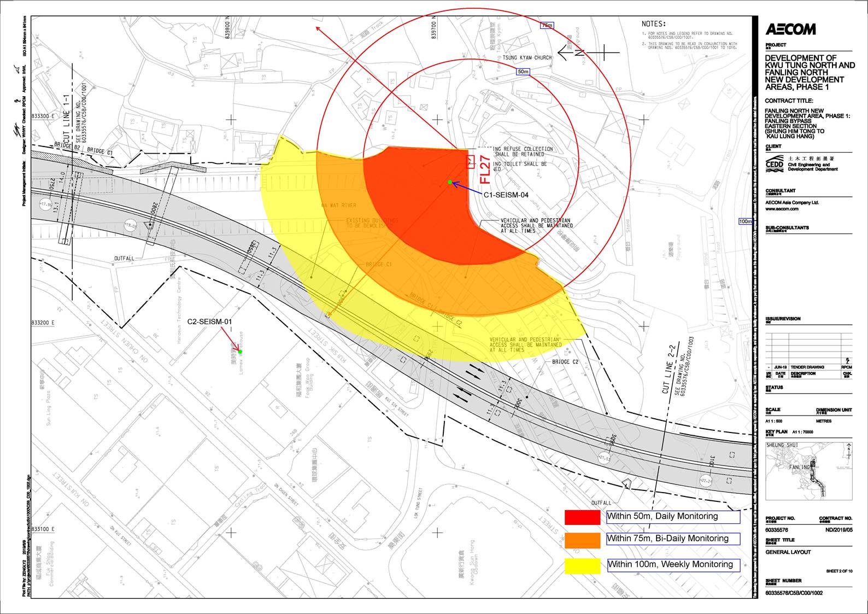This screenshot has width=868, height=614.
Task: Click the C2-SEISM-01 label
Action: coord(209,321)
